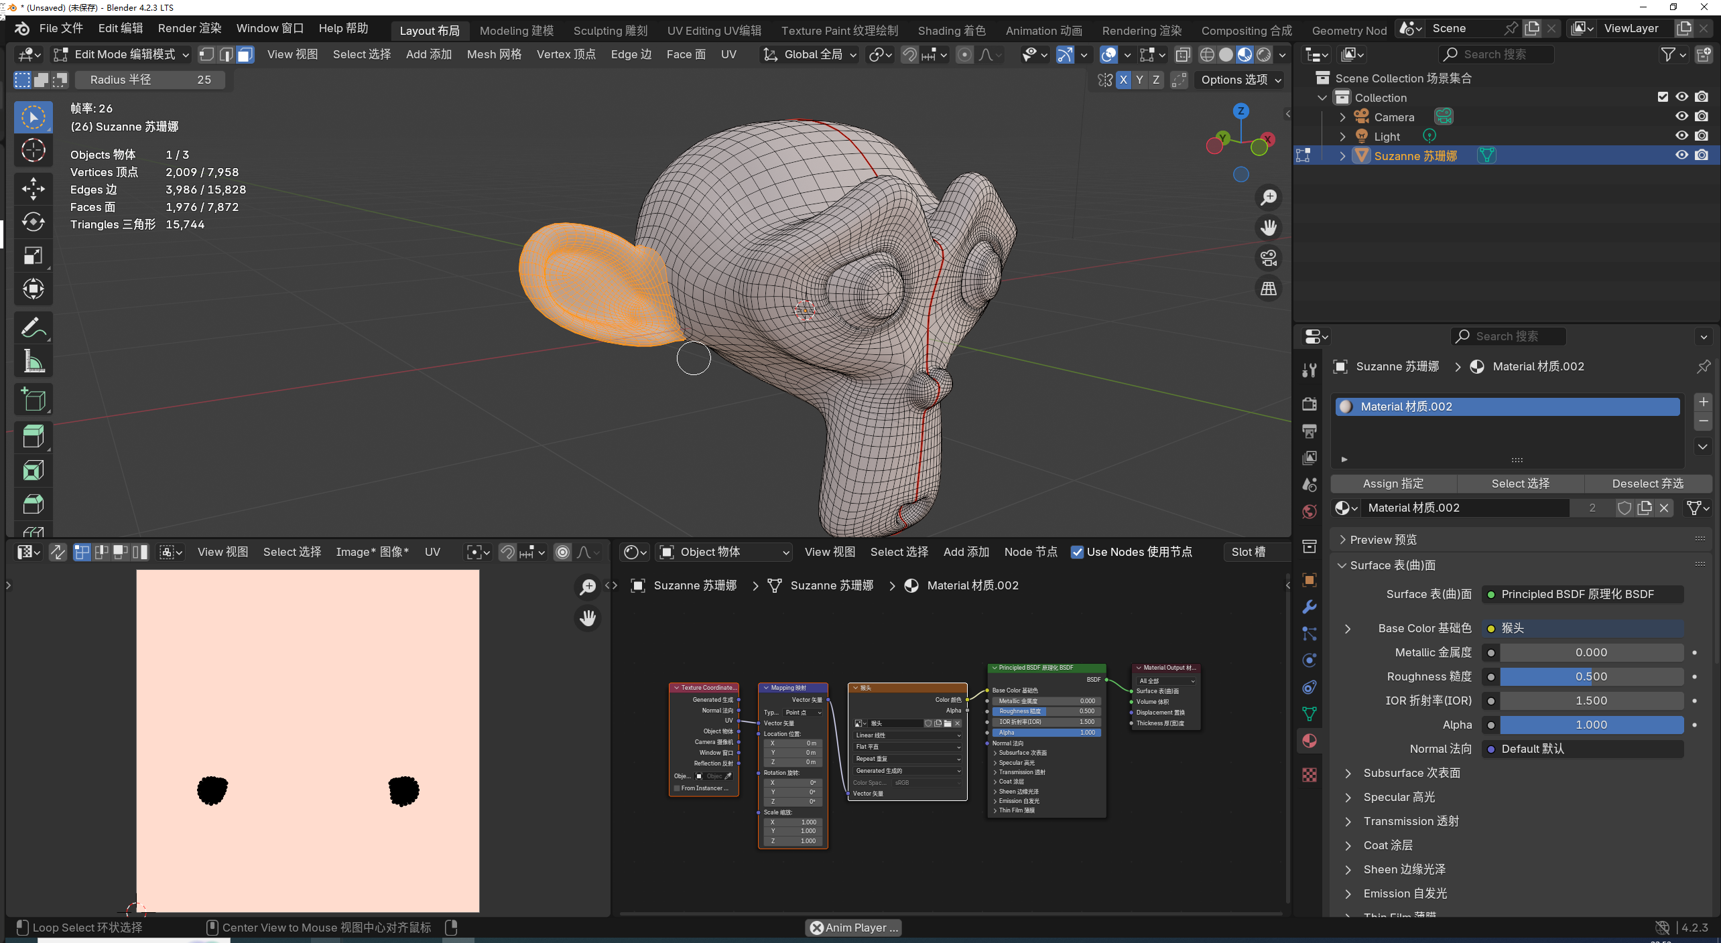Image resolution: width=1721 pixels, height=943 pixels.
Task: Open the Render menu
Action: [x=190, y=28]
